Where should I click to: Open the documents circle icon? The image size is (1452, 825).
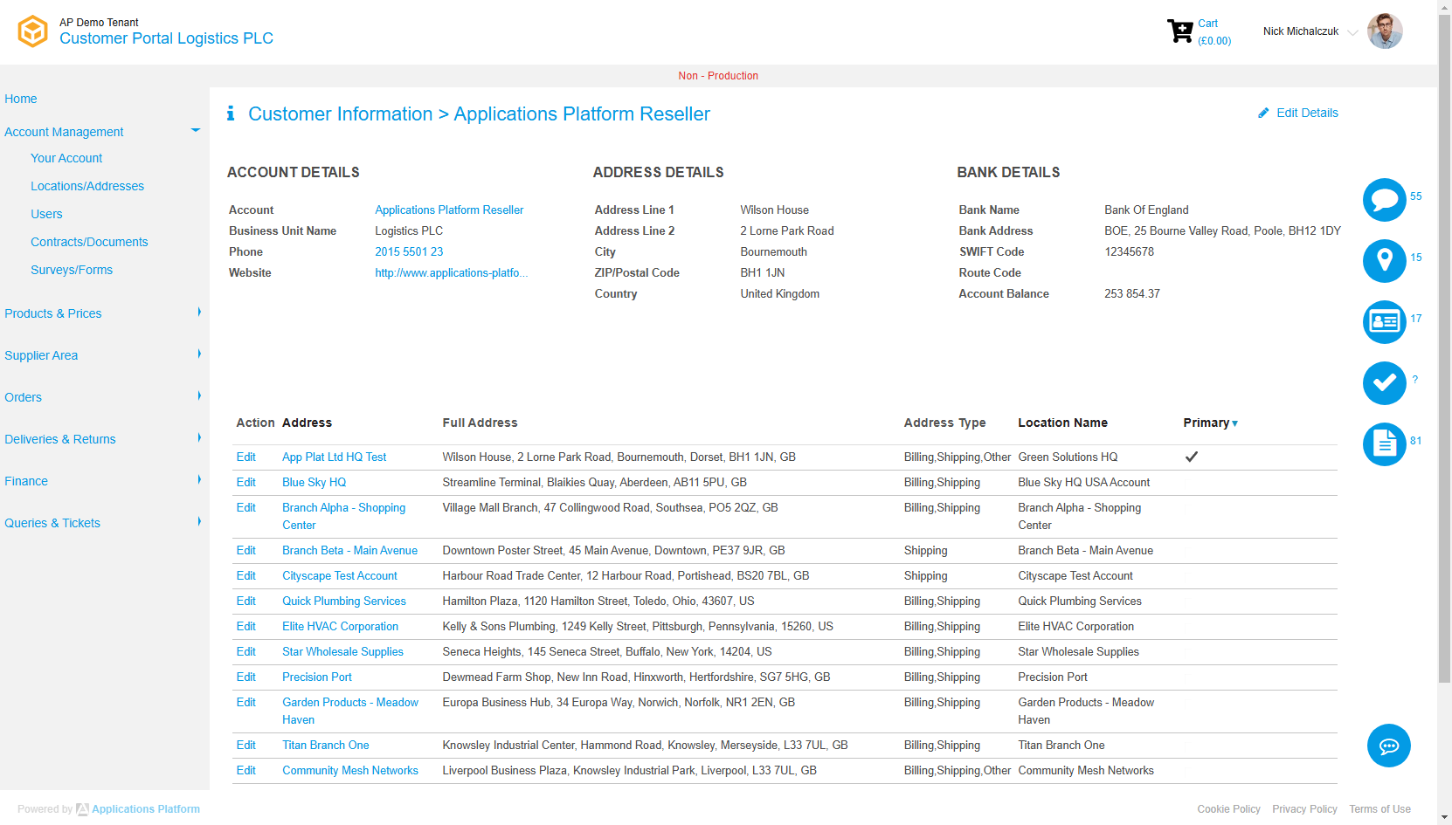click(1385, 444)
